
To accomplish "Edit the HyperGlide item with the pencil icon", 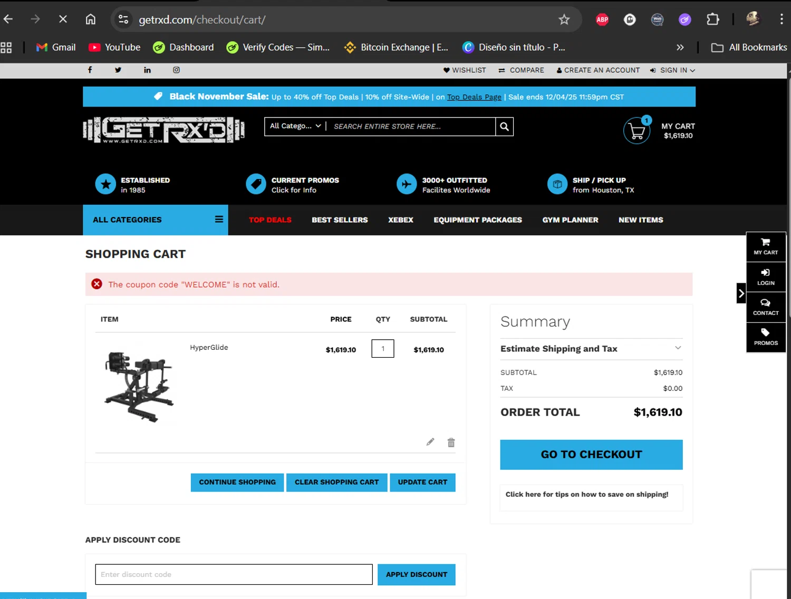I will [x=430, y=442].
